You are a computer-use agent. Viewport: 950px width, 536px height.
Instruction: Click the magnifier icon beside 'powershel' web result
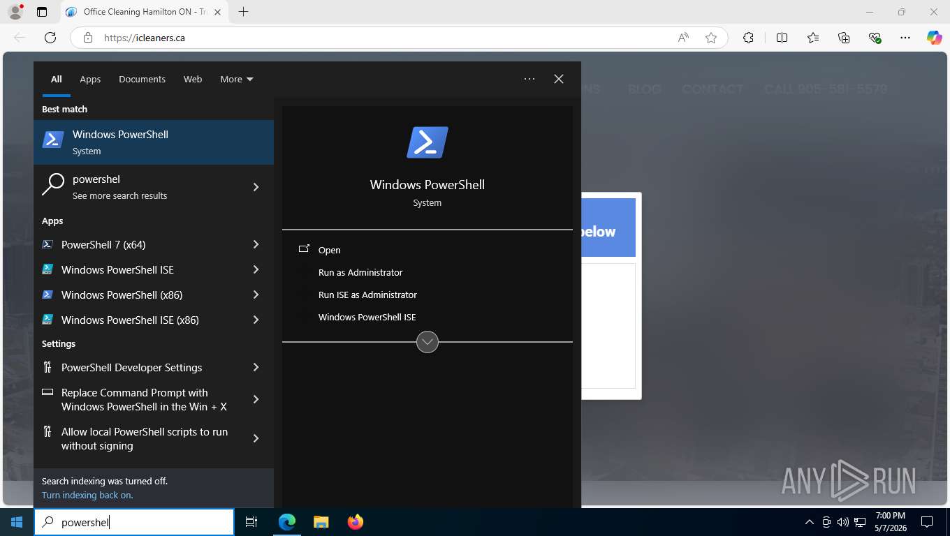point(53,185)
